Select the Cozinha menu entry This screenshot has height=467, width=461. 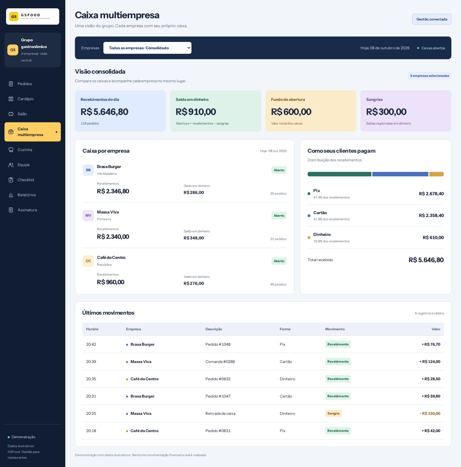33,150
